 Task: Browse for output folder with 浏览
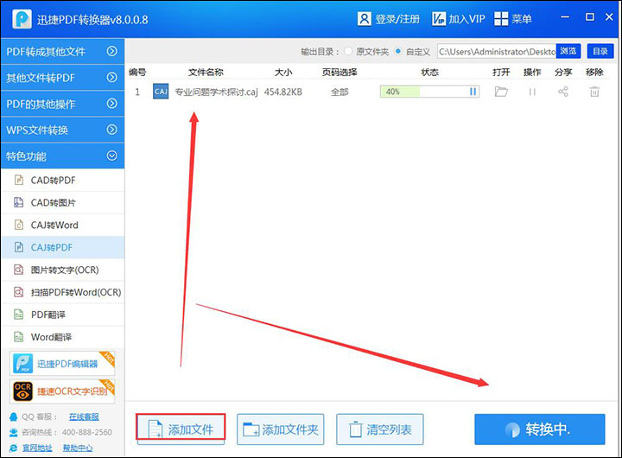pyautogui.click(x=568, y=51)
